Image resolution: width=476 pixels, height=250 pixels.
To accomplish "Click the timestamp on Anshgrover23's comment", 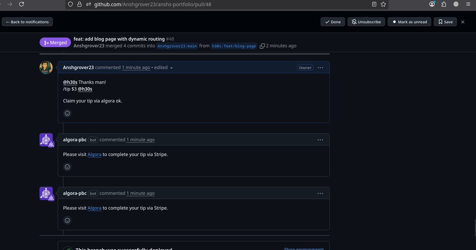I will coord(136,67).
